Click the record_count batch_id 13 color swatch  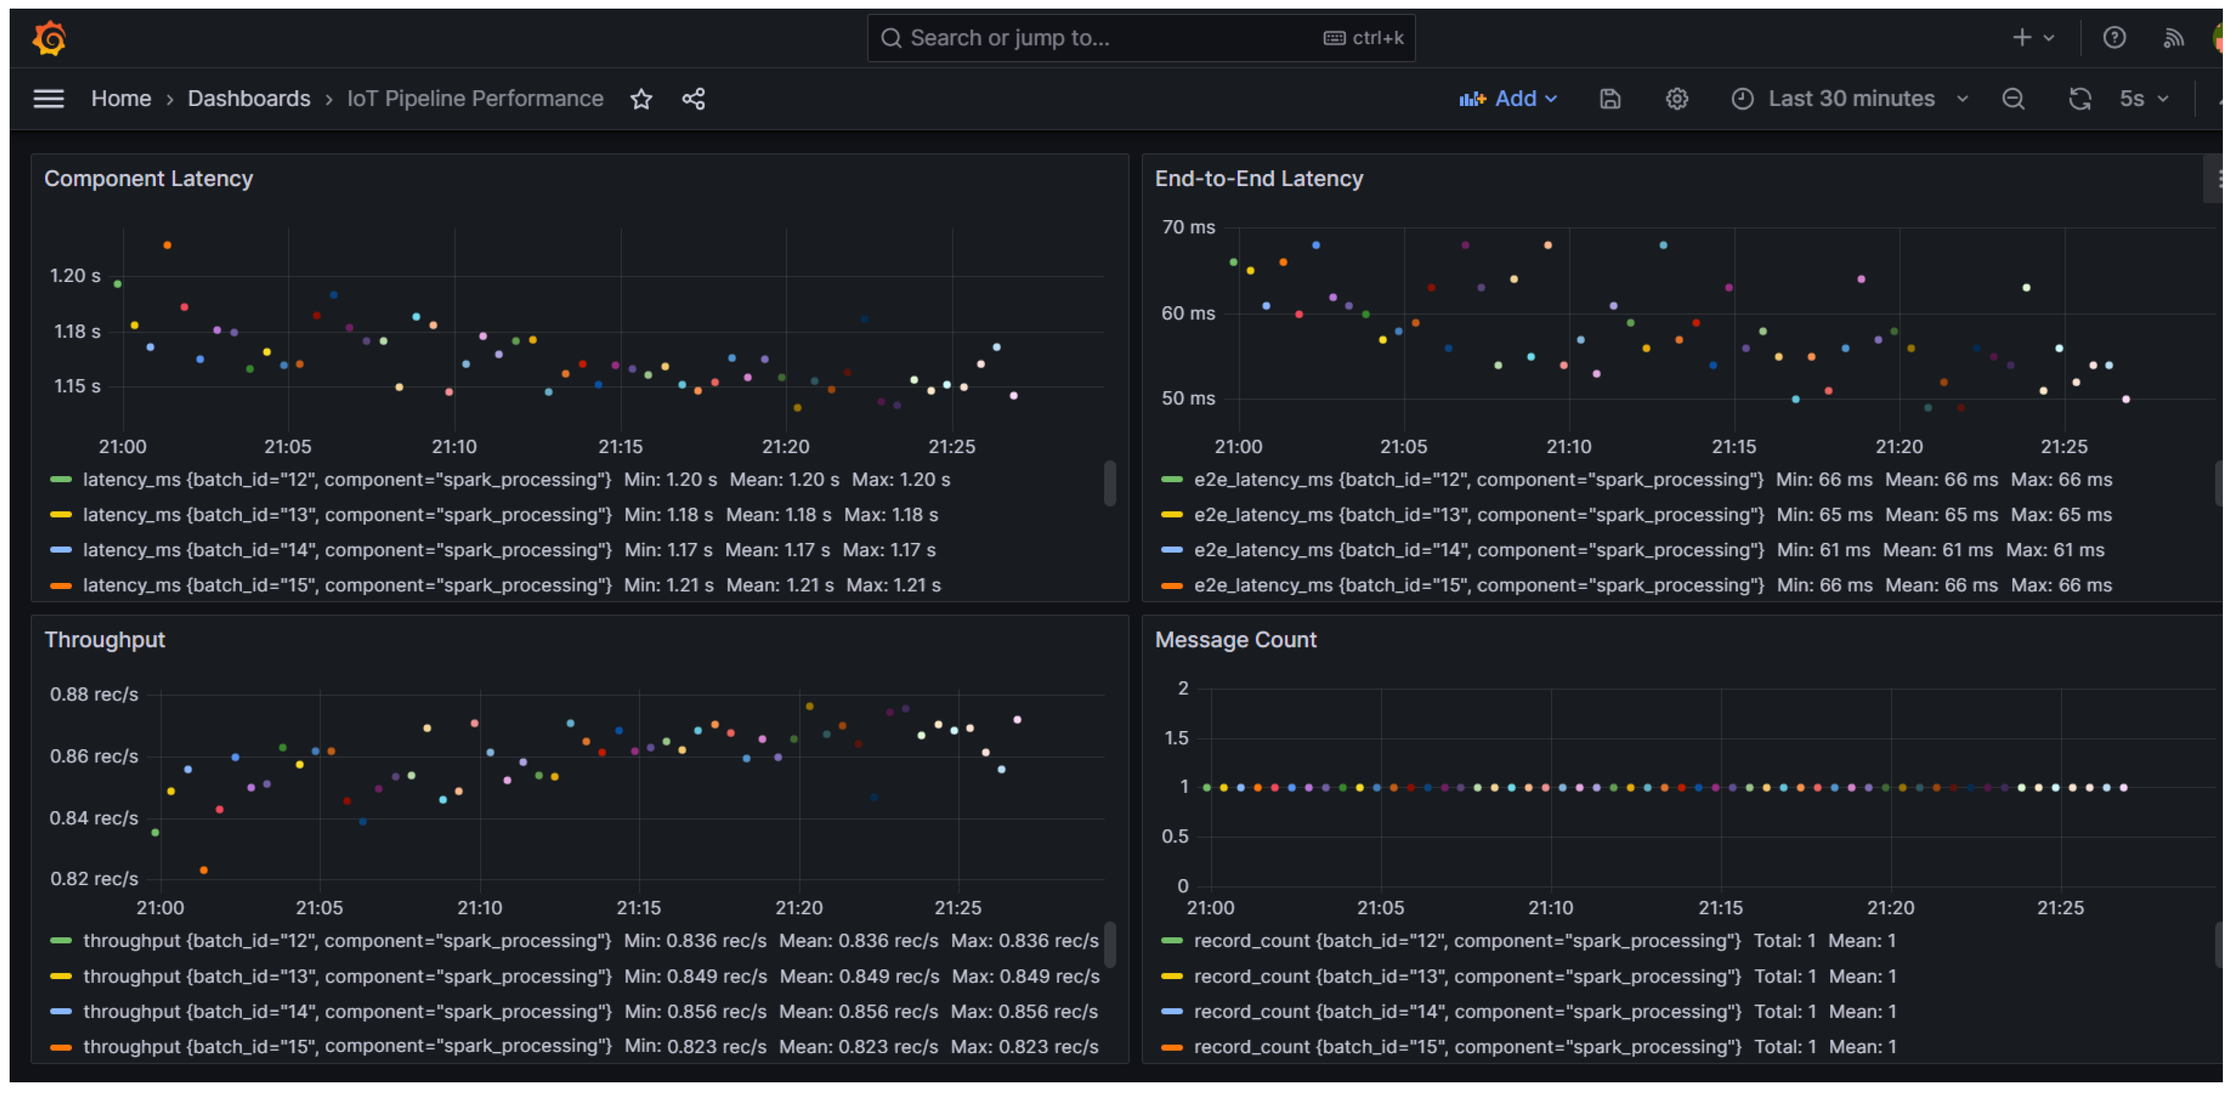coord(1171,976)
